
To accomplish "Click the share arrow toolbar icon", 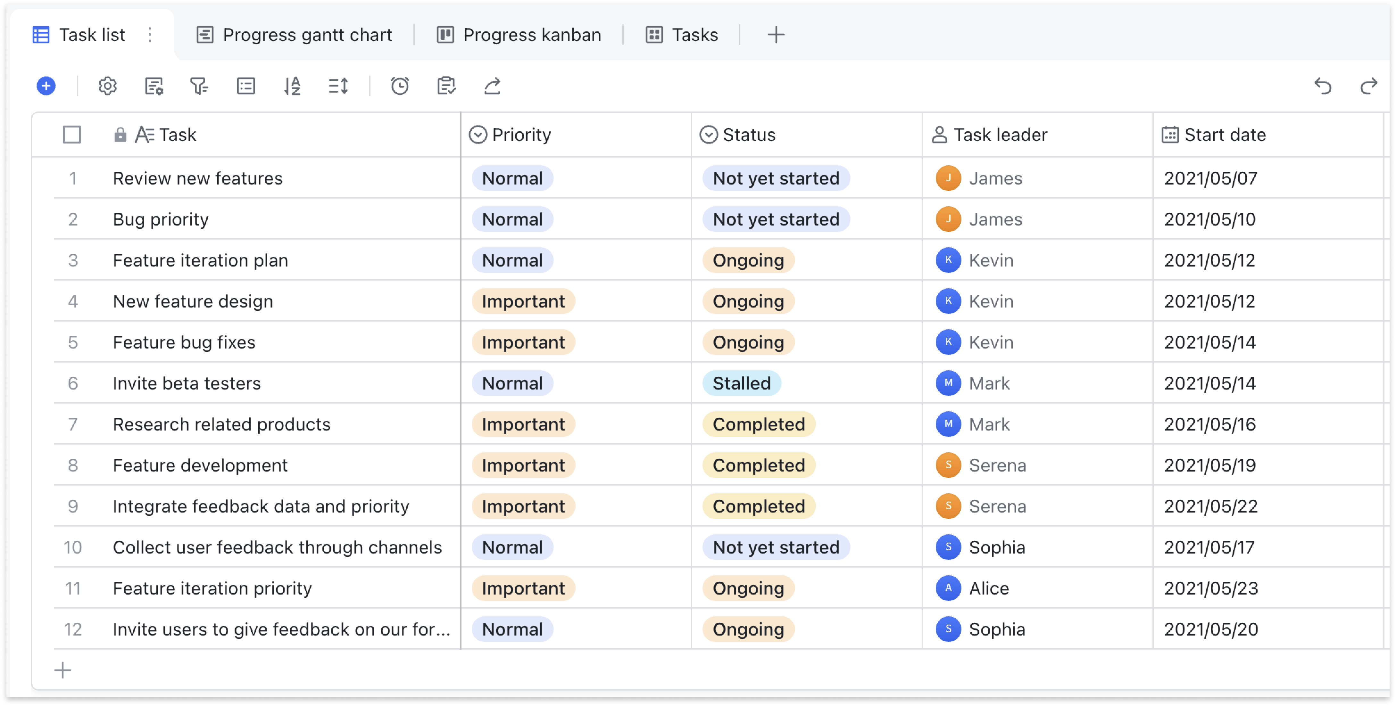I will coord(492,86).
